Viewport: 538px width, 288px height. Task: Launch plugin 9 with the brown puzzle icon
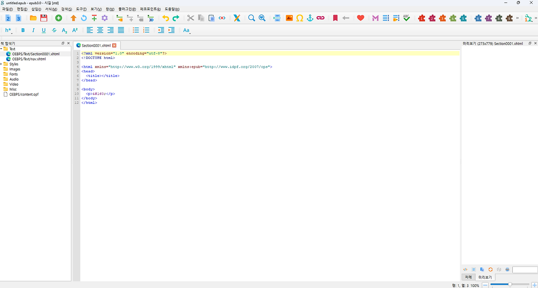pos(509,18)
